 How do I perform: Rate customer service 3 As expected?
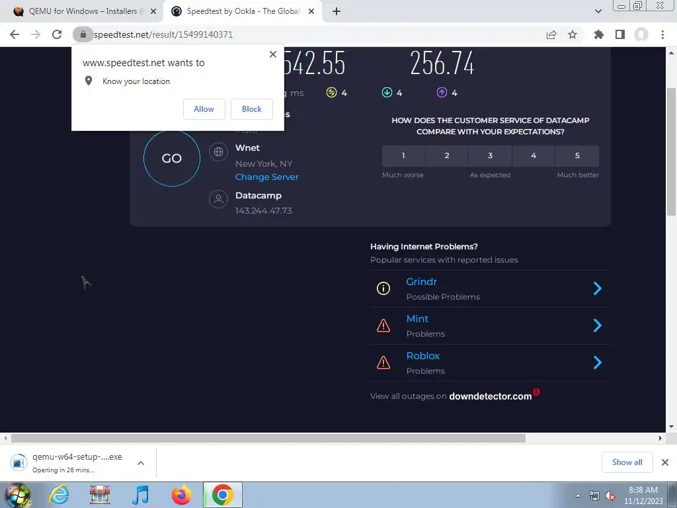[490, 155]
